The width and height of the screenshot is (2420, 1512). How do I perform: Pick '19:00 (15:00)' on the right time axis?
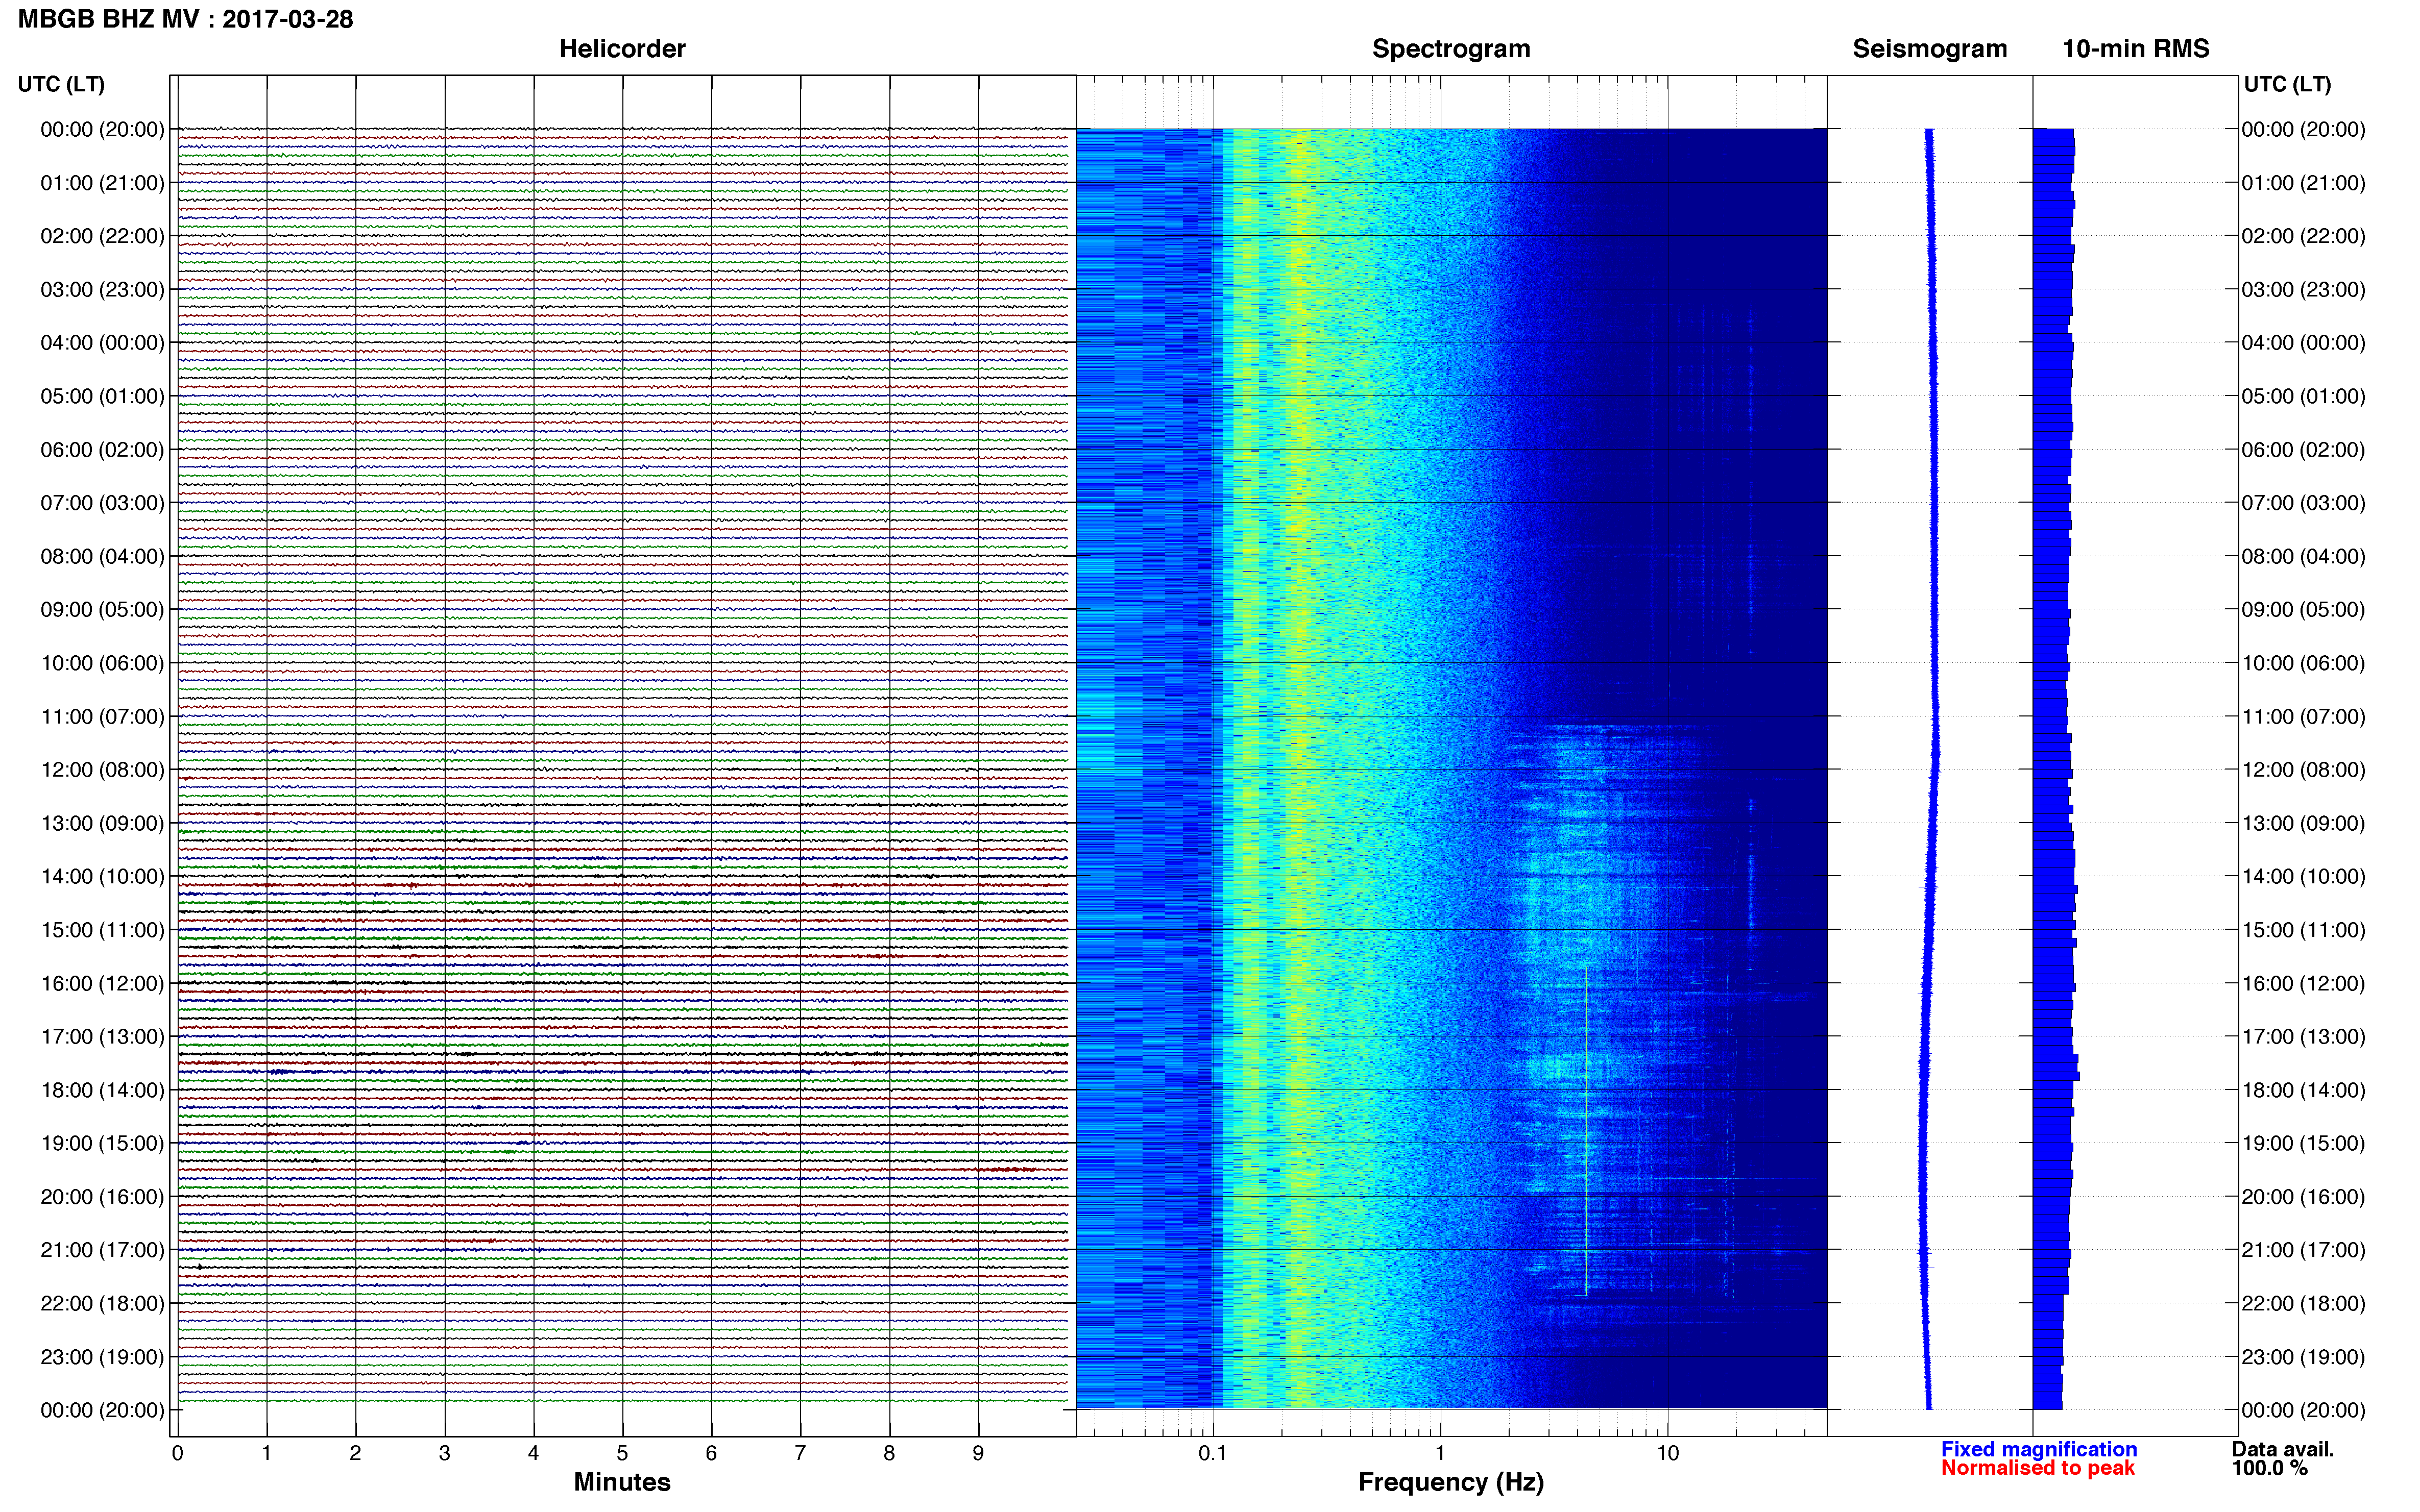click(2303, 1143)
